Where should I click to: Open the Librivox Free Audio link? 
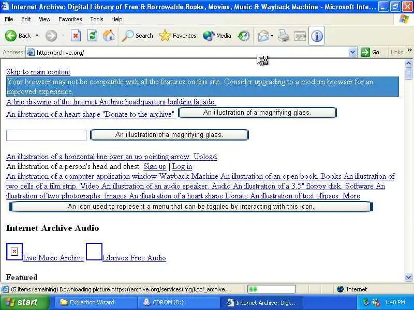tap(134, 258)
